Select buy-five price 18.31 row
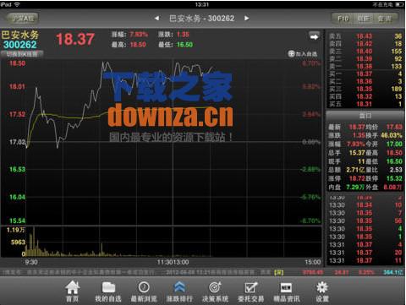 coord(365,104)
